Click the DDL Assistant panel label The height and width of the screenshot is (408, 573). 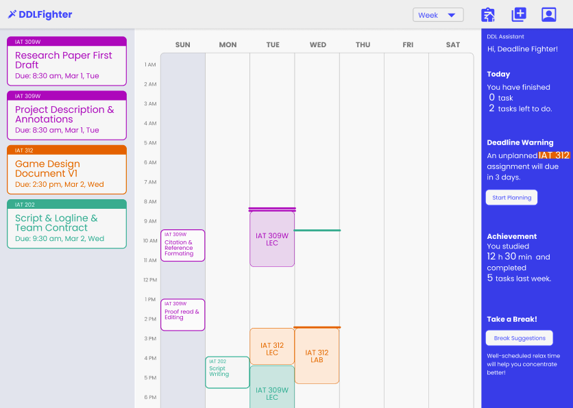point(505,36)
